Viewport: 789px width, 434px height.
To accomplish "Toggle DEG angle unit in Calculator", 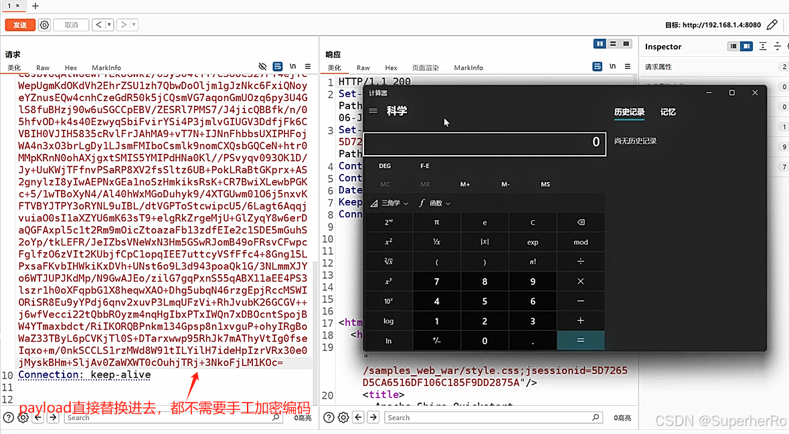I will click(384, 166).
